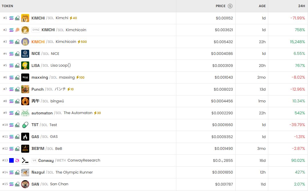
Task: Click the Shiba avatar for the #1 KIMCHI token
Action: (25, 18)
